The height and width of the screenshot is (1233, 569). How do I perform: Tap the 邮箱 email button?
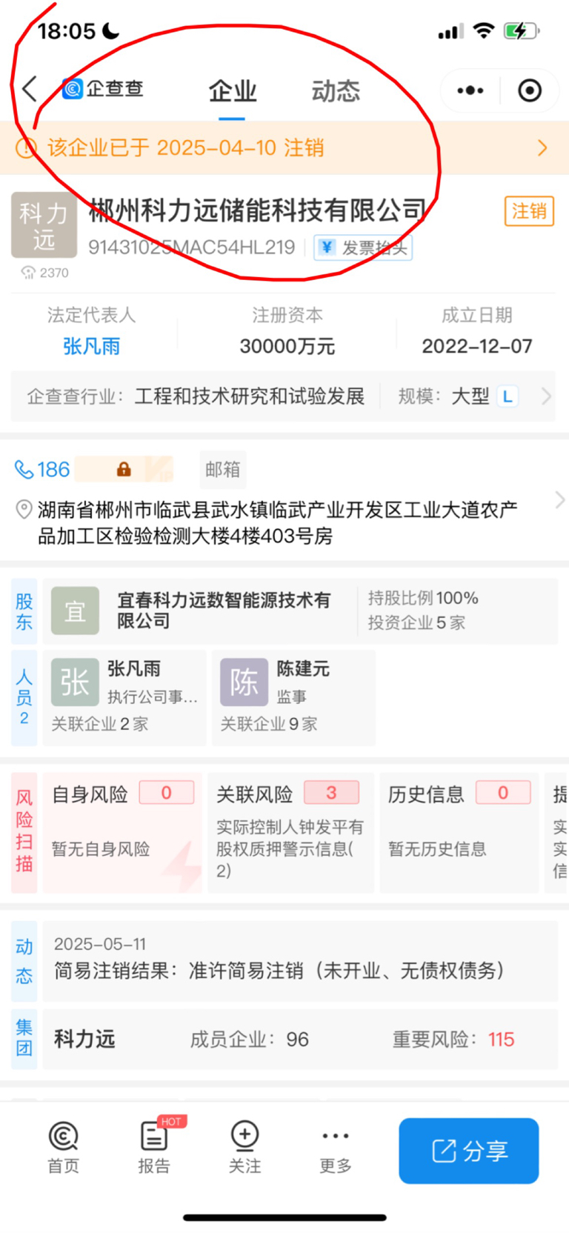tap(223, 470)
